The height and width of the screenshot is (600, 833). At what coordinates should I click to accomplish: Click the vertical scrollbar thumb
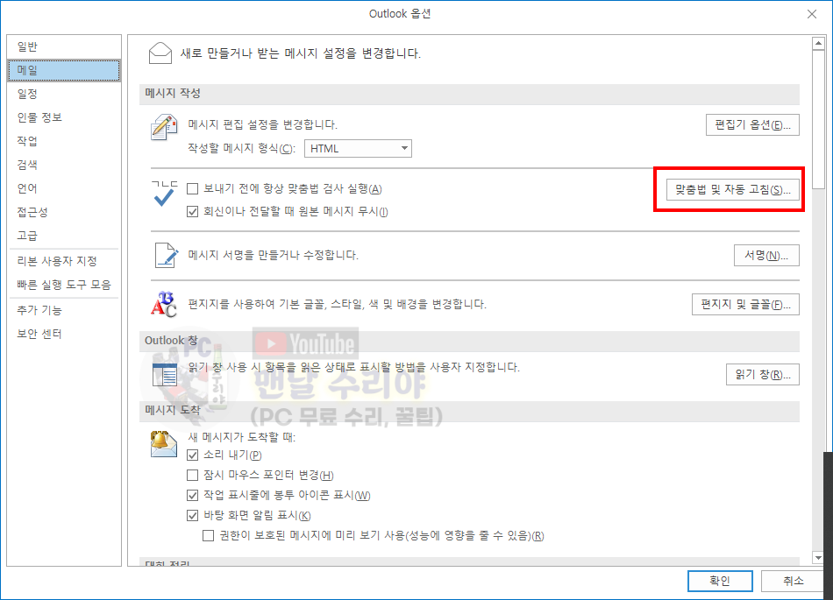click(818, 119)
